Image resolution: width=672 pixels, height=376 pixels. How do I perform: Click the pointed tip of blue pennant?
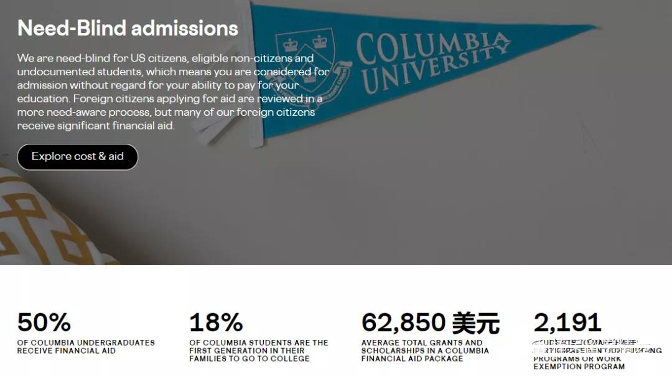tap(594, 27)
